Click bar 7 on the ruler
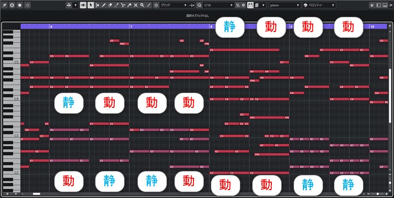 click(131, 27)
